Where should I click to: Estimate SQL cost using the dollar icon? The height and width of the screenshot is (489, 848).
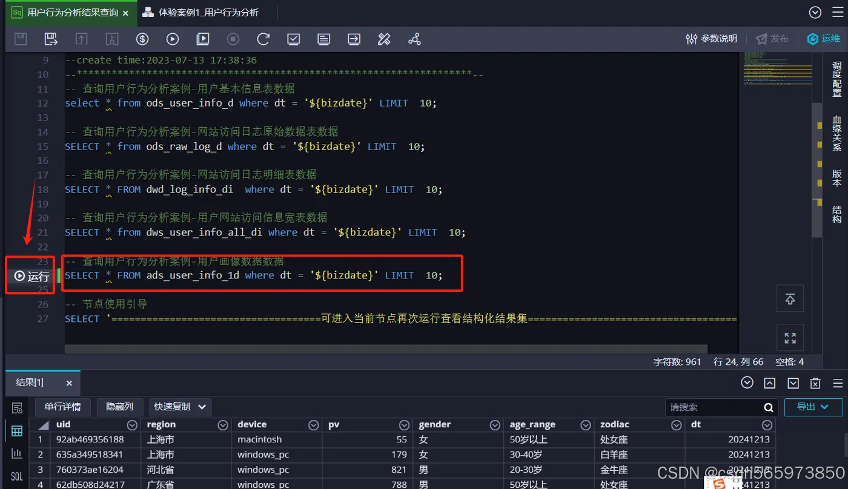pyautogui.click(x=142, y=39)
